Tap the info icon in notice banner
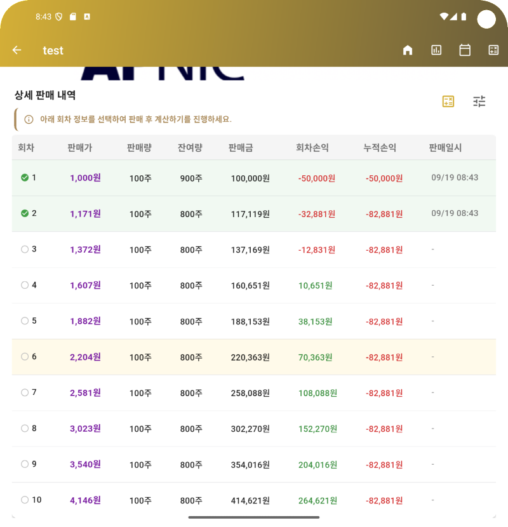The width and height of the screenshot is (508, 527). [x=29, y=119]
